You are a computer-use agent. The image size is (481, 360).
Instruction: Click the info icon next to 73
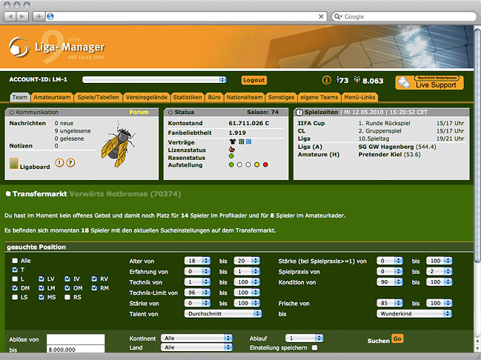point(338,80)
